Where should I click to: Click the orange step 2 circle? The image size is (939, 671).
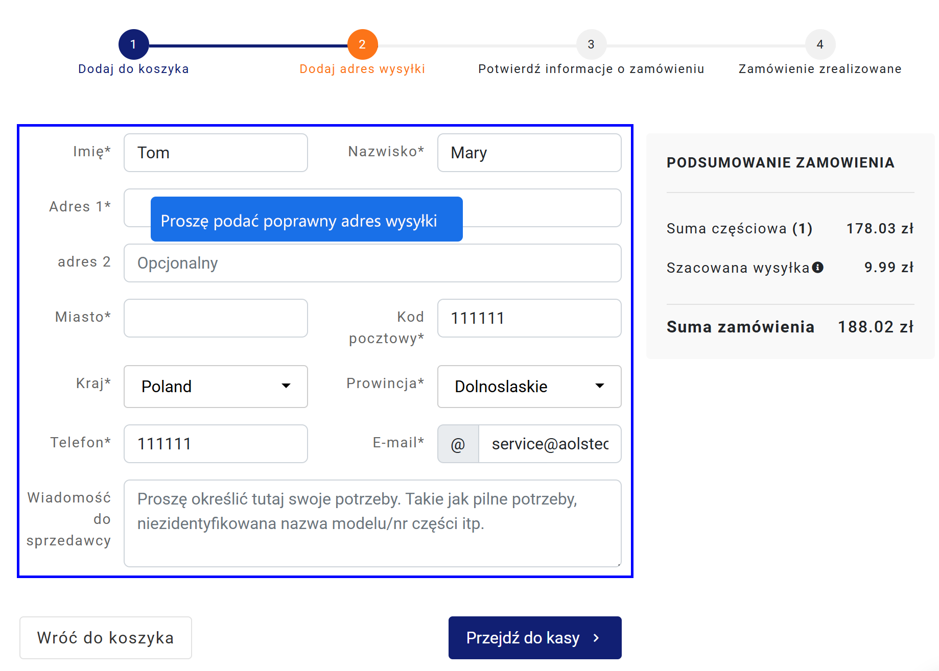point(362,44)
